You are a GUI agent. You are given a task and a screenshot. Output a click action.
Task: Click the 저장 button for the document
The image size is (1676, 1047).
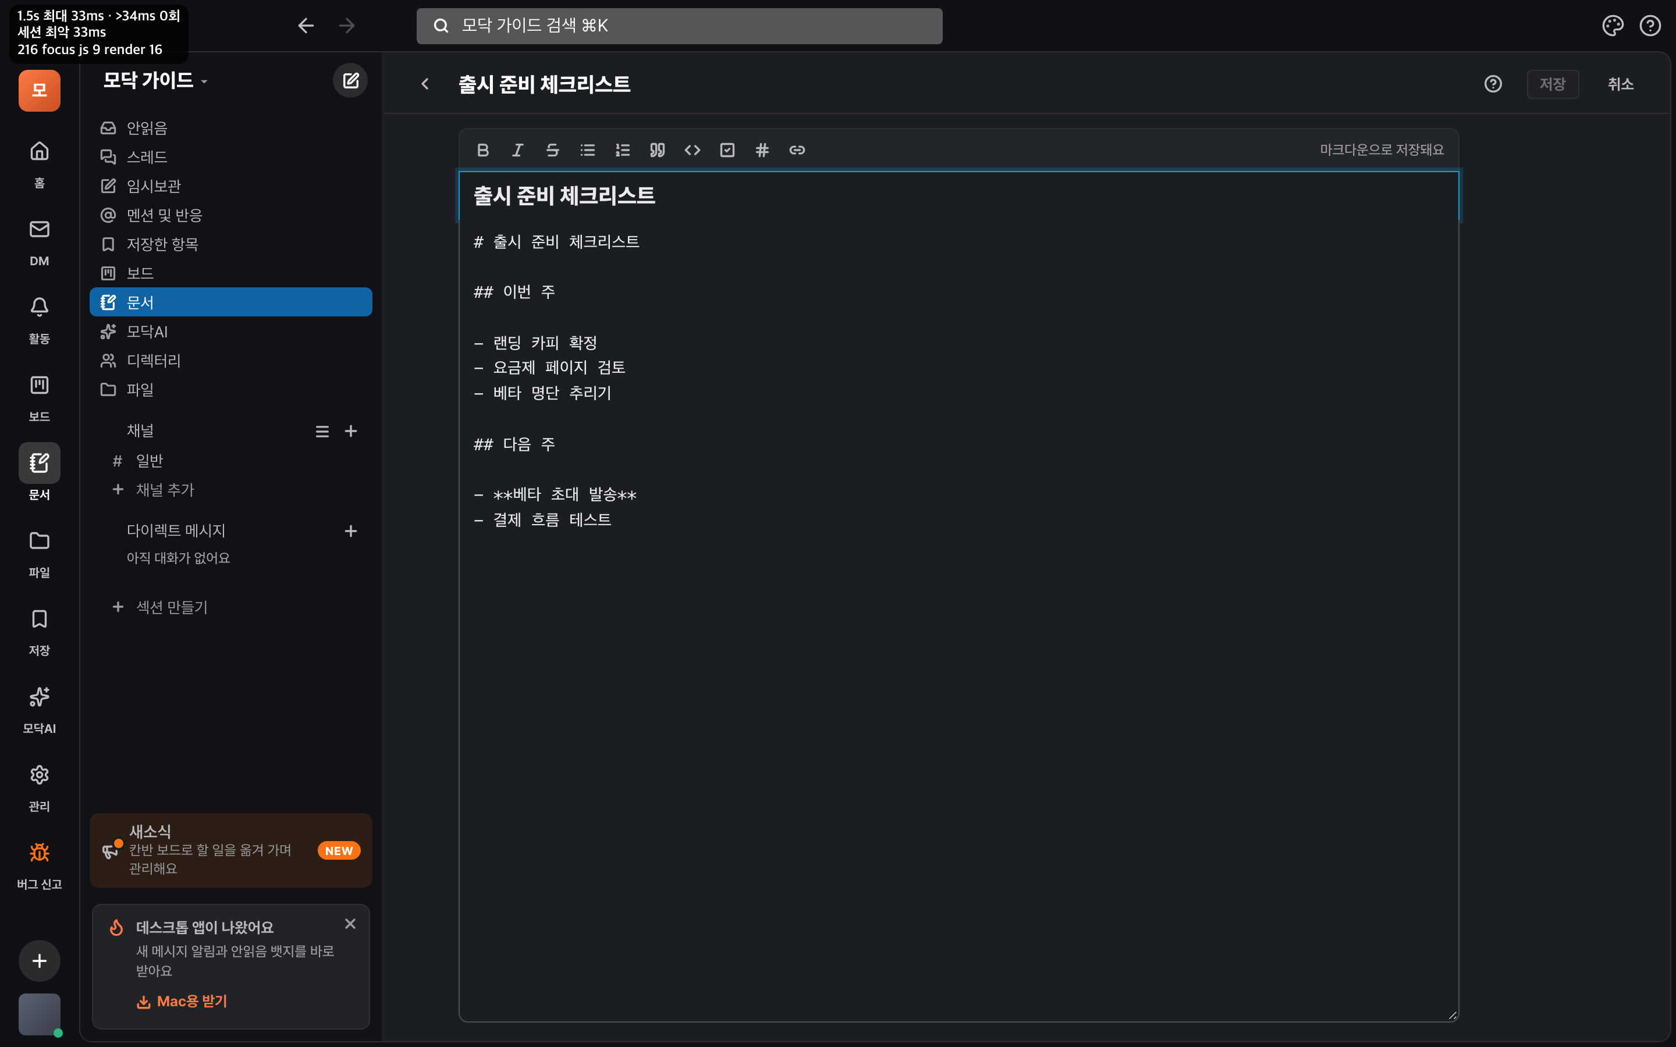pos(1552,84)
